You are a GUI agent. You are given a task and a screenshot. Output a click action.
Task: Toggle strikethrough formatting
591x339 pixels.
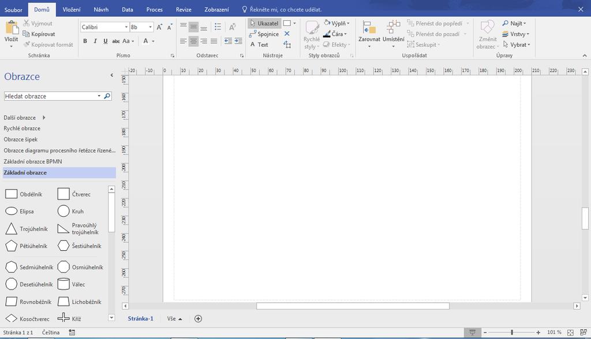click(x=116, y=41)
